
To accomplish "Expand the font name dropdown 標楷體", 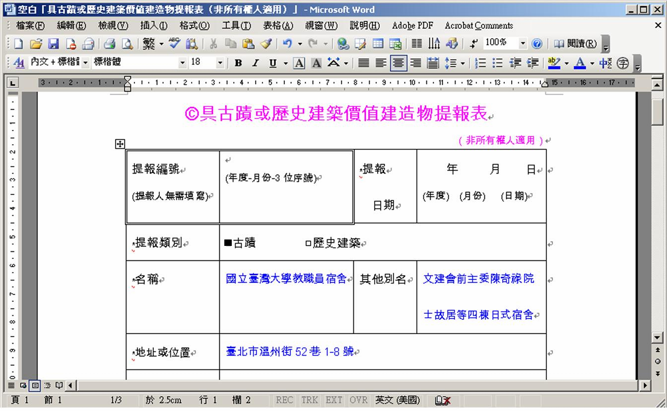I will [x=182, y=63].
